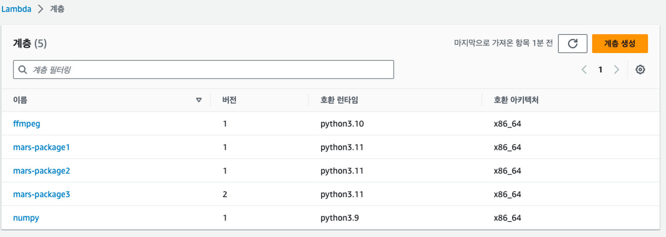Refresh the layers list

point(572,44)
